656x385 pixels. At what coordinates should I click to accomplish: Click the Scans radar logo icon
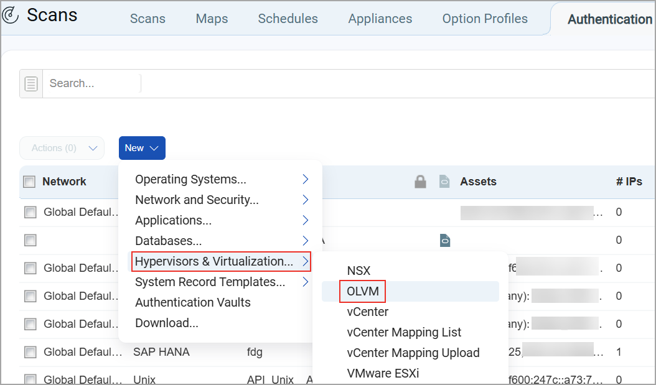coord(10,15)
